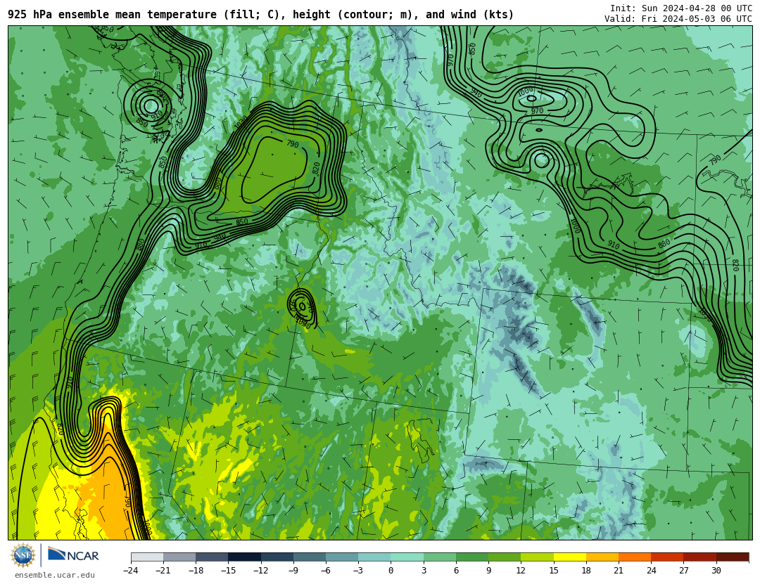The height and width of the screenshot is (584, 760).
Task: Click the NCAR logo
Action: 73,554
